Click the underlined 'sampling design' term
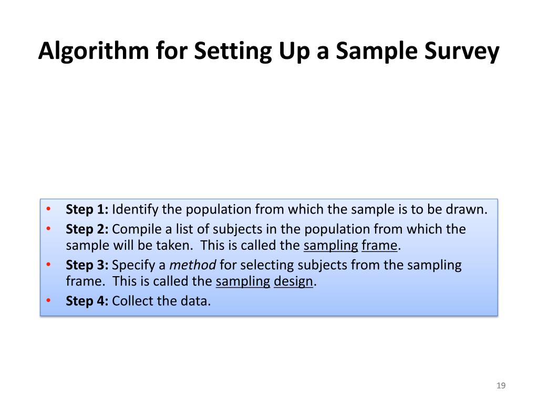Screen dimensions: 538x404 (x=264, y=282)
